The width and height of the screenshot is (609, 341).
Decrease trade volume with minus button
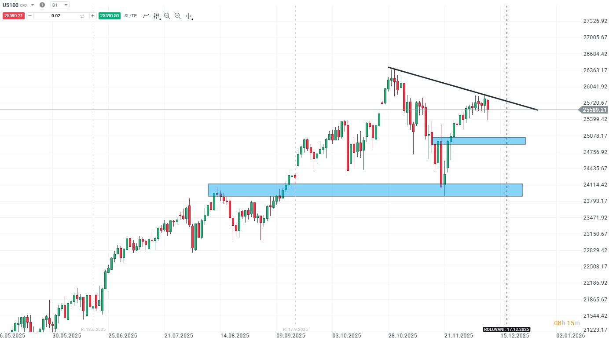pyautogui.click(x=30, y=16)
